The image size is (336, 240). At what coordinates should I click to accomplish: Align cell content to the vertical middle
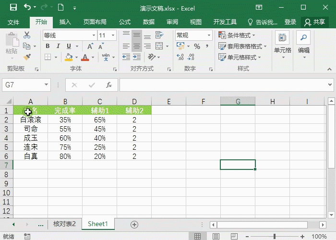pos(137,35)
